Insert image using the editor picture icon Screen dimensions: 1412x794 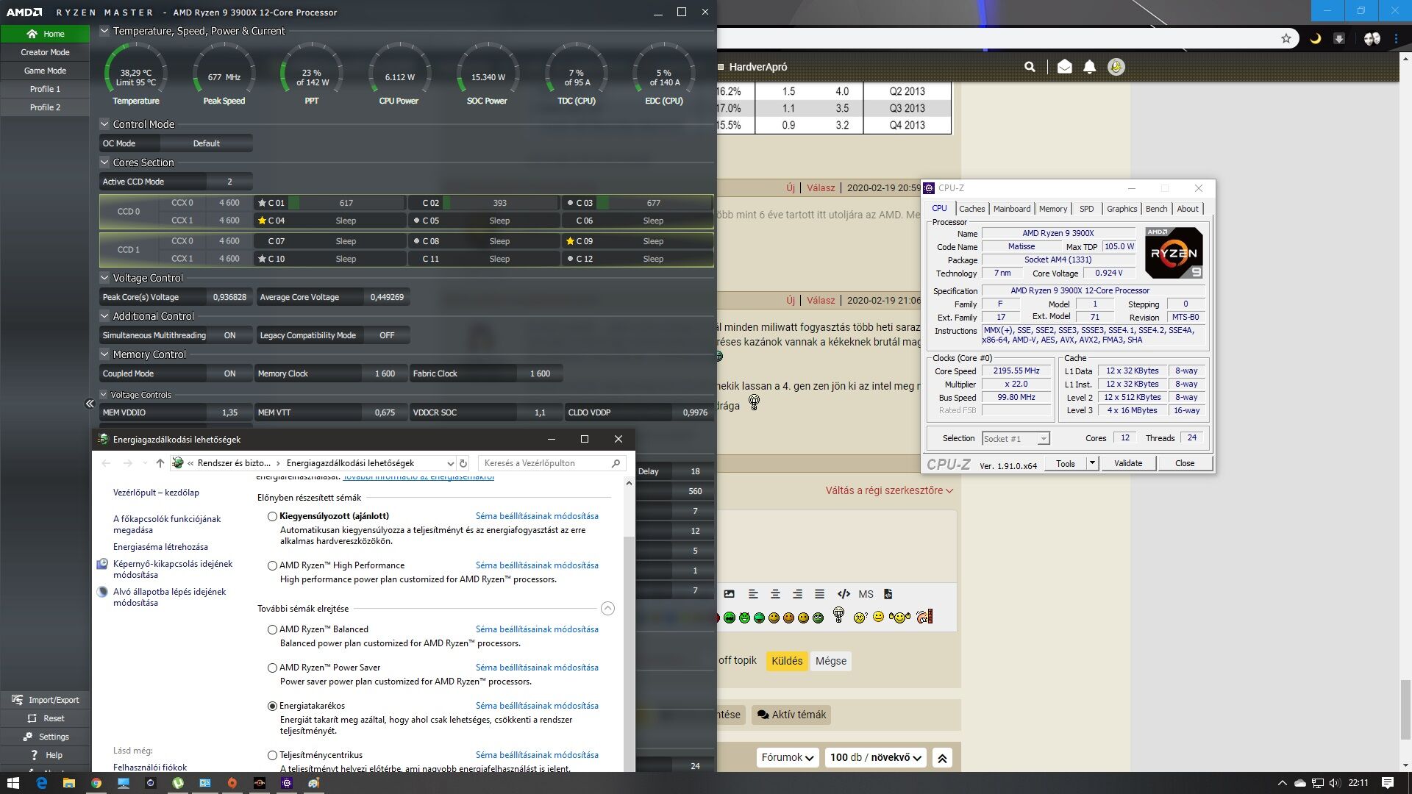(x=729, y=594)
